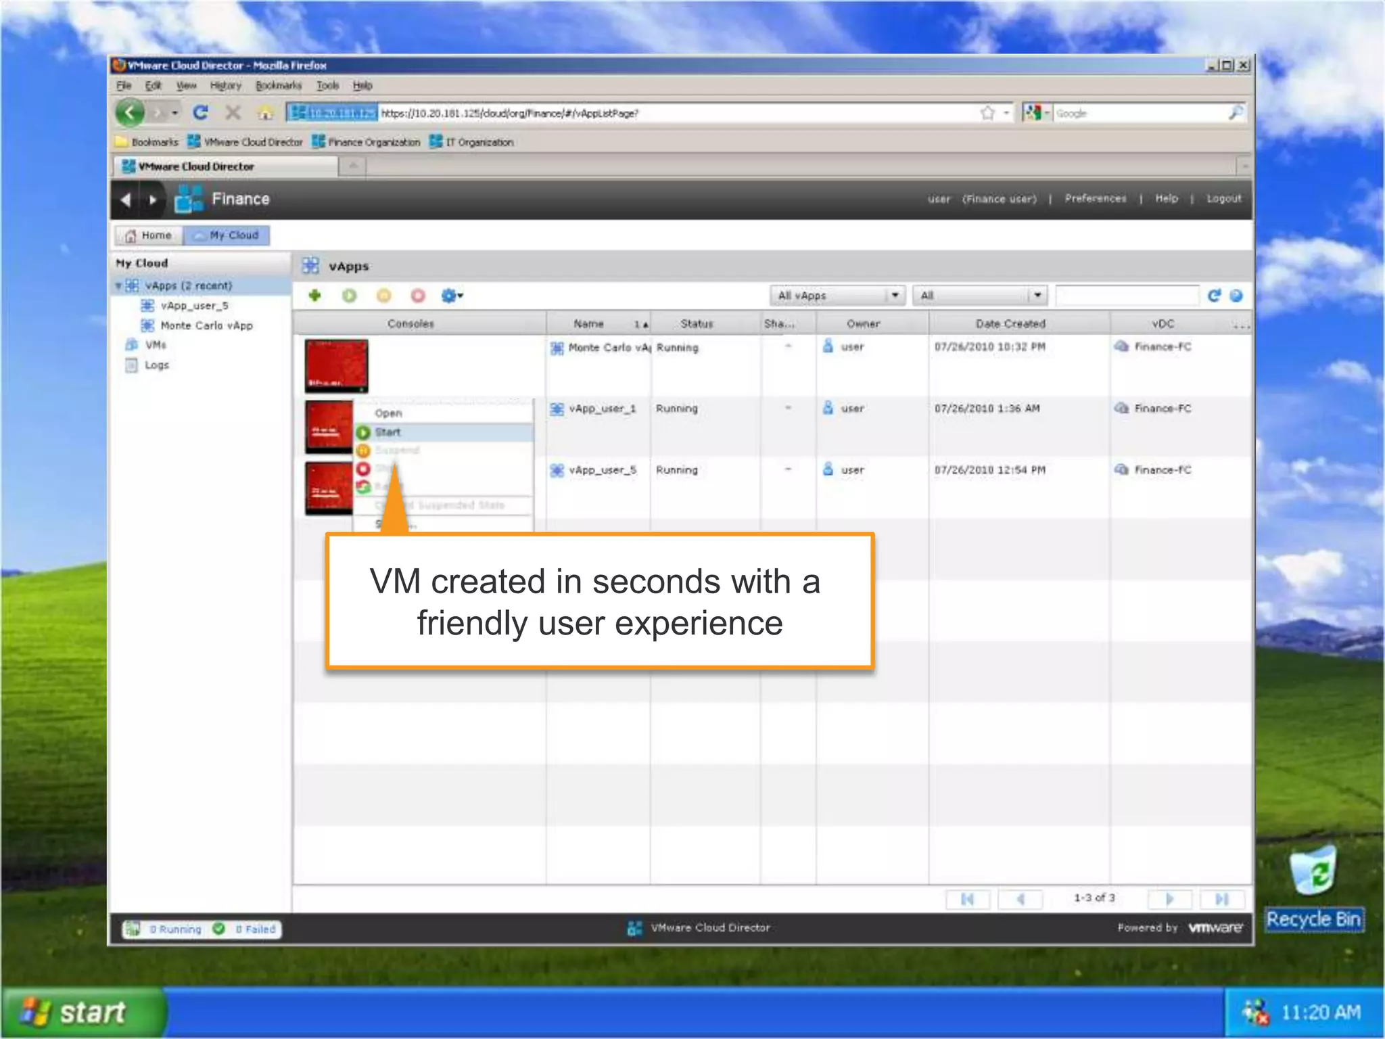This screenshot has width=1385, height=1039.
Task: Open the History menu
Action: 225,86
